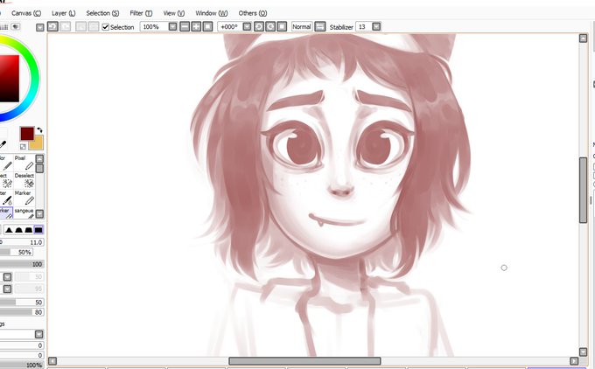Expand brush shape dropdown beside greyed value 50

point(7,277)
